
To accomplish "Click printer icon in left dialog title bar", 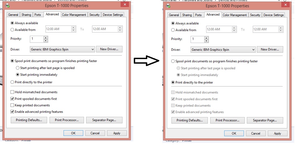I will click(8, 5).
